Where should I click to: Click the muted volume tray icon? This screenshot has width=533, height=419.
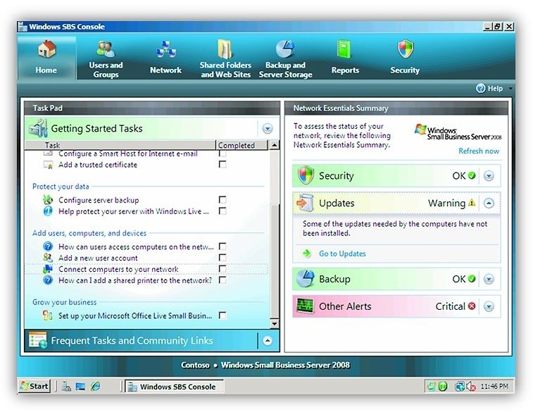pyautogui.click(x=471, y=387)
